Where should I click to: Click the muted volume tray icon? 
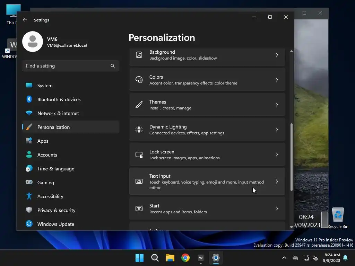click(315, 258)
